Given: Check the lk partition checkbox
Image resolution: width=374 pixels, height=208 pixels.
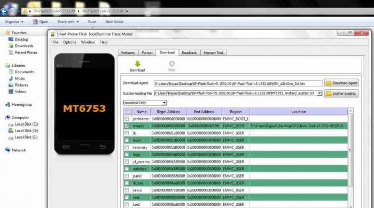Looking at the screenshot, I should pyautogui.click(x=127, y=133).
